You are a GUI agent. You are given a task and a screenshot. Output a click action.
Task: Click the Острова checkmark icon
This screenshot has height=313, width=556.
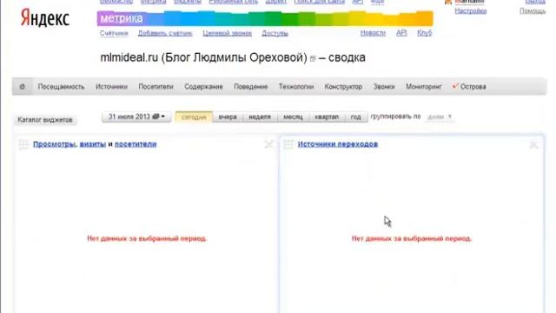(x=455, y=86)
